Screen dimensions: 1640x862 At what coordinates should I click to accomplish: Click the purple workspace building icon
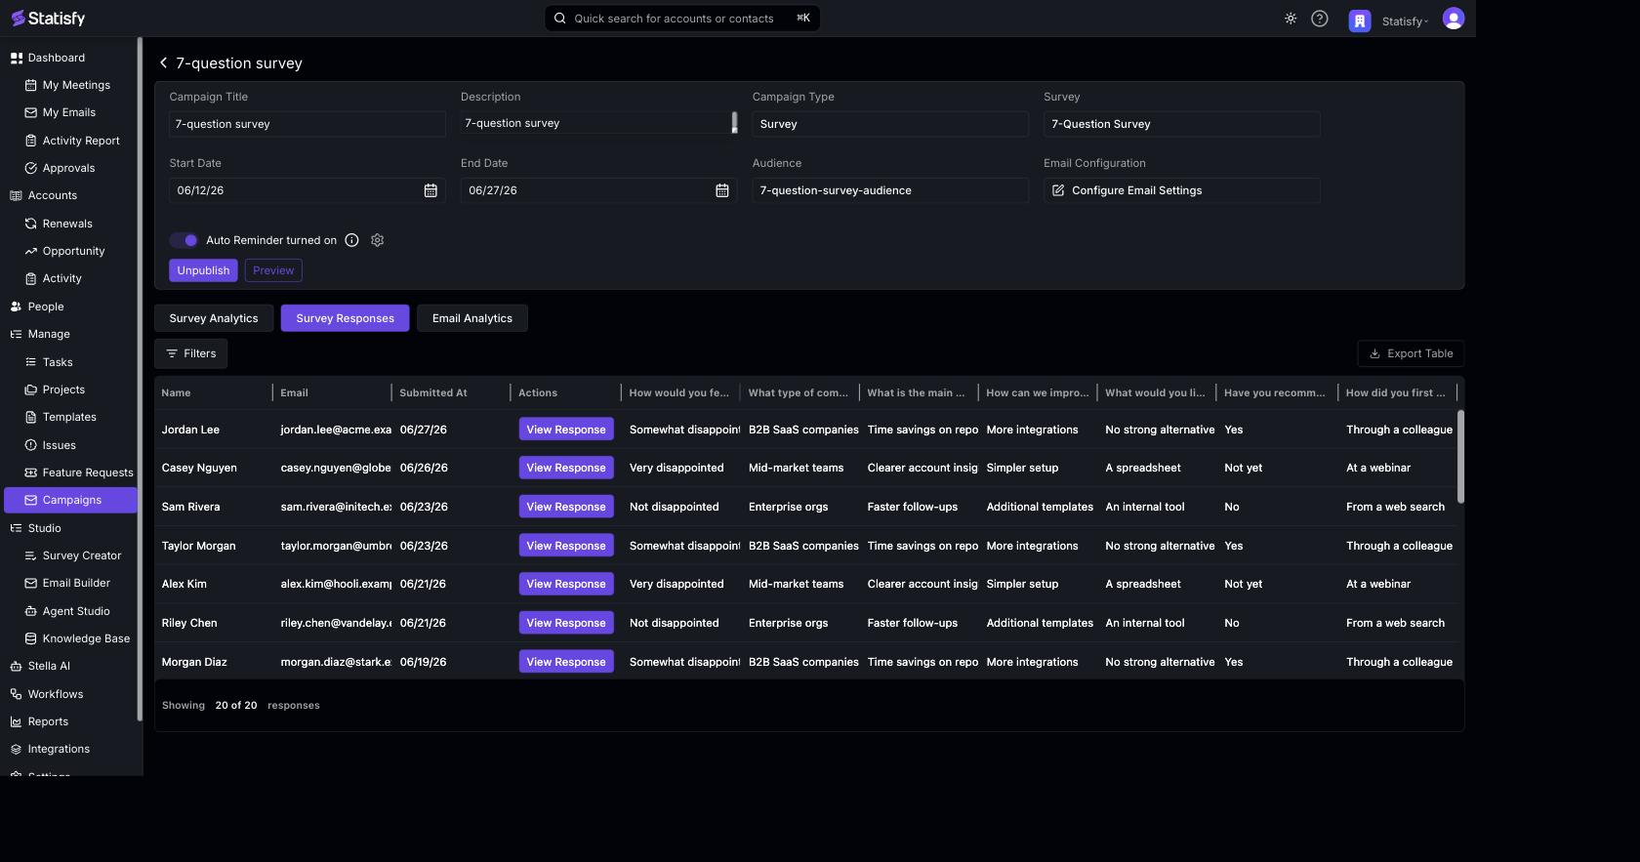coord(1360,21)
